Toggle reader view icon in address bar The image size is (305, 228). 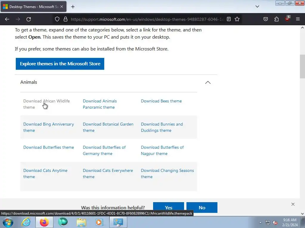coord(229,19)
